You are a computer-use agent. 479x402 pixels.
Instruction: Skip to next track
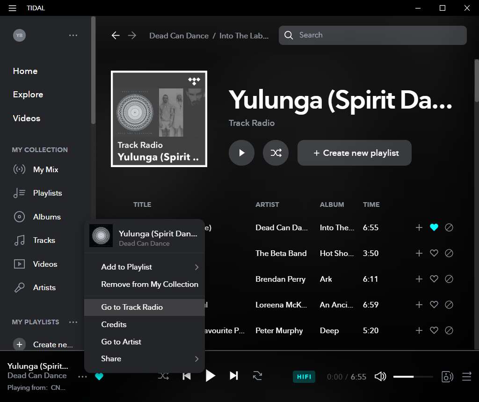234,376
